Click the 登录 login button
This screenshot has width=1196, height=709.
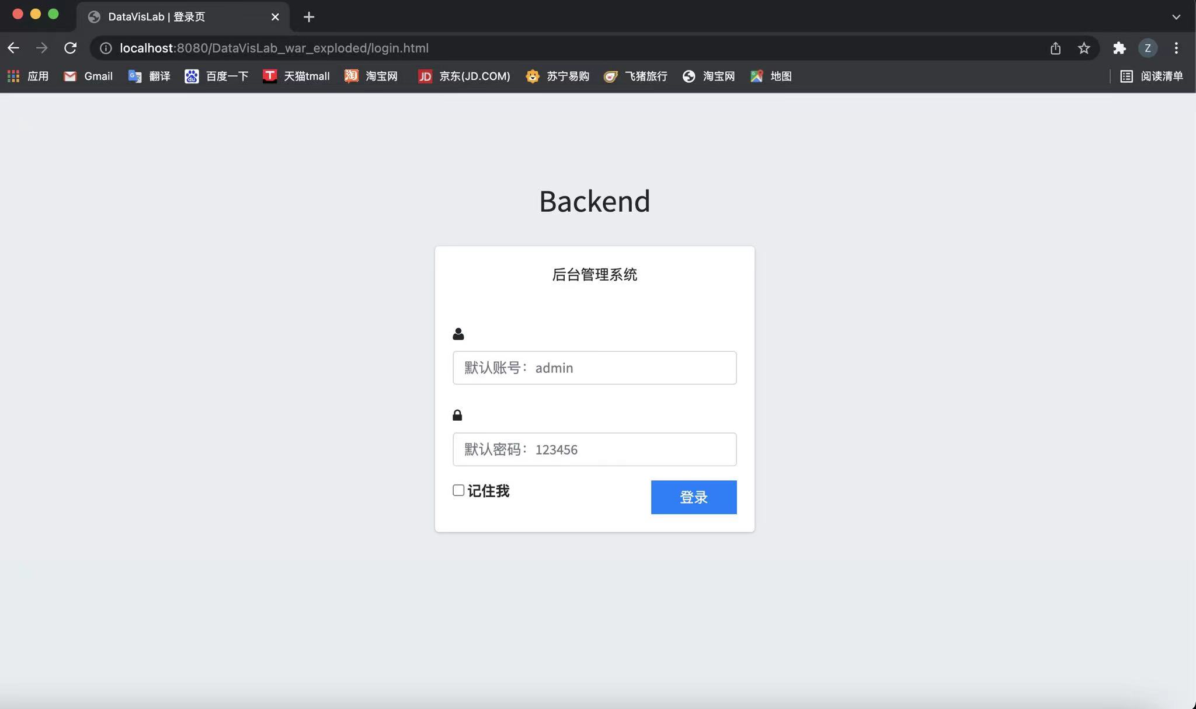(693, 497)
